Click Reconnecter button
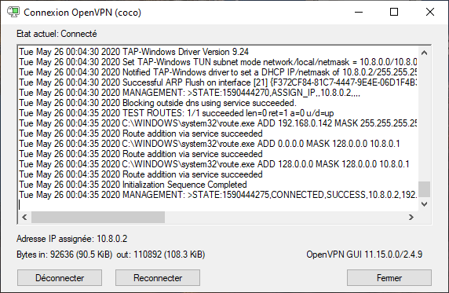 pos(158,277)
